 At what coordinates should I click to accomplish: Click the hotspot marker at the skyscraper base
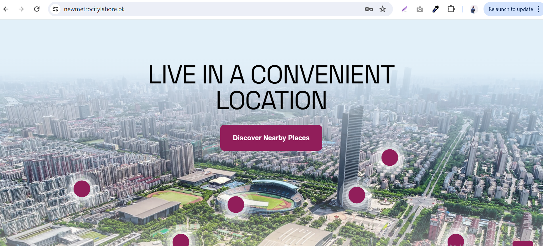coord(357,195)
